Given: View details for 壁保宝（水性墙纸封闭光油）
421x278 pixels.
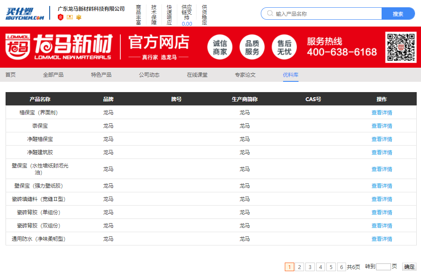Looking at the screenshot, I should 382,169.
